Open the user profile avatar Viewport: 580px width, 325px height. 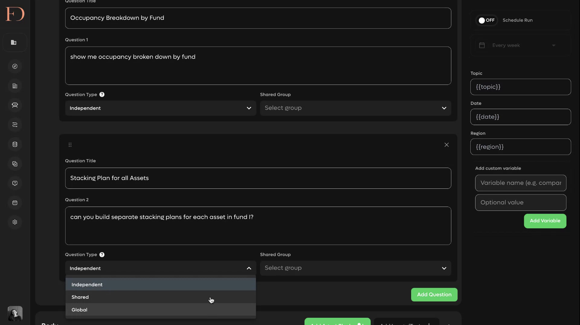(x=15, y=314)
